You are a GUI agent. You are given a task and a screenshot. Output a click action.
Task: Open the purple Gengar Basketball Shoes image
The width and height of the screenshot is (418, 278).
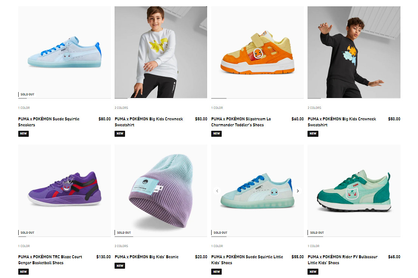(64, 190)
